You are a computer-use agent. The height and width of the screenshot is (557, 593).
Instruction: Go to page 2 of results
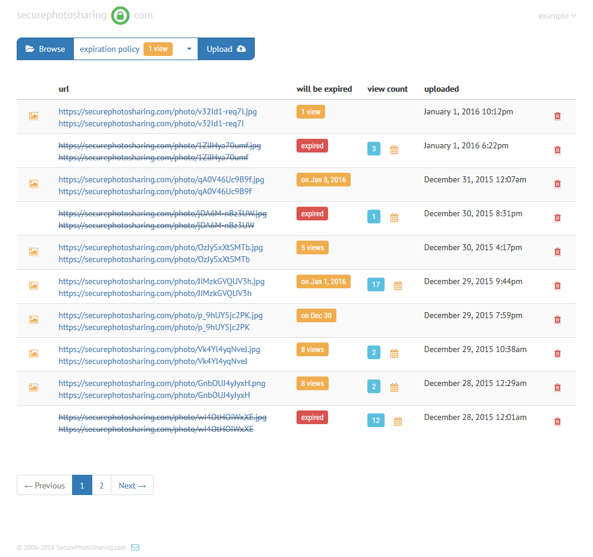pyautogui.click(x=101, y=486)
